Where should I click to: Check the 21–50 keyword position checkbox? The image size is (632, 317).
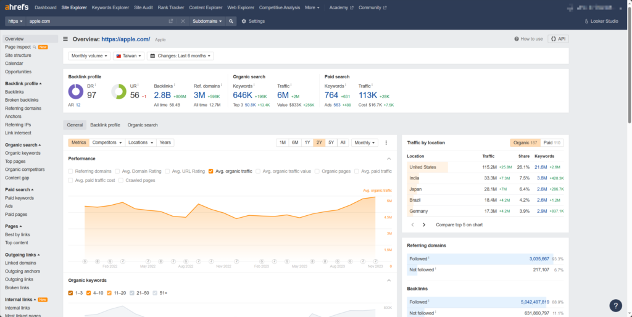132,293
